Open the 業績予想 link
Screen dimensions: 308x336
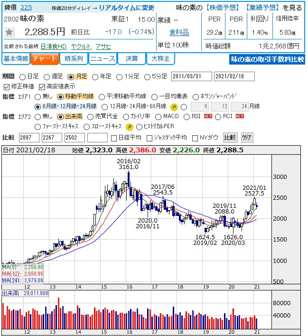[262, 8]
